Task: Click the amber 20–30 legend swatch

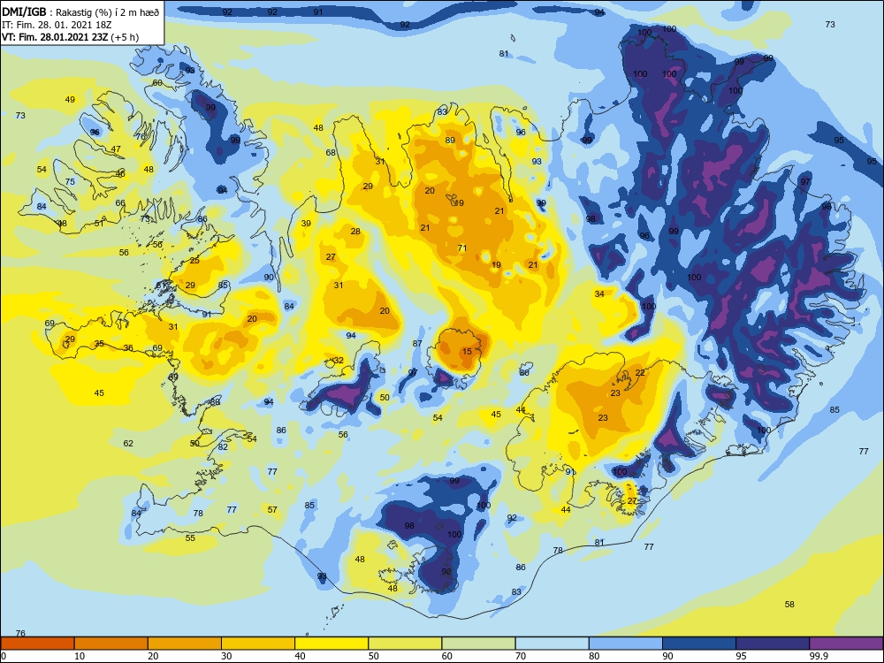Action: click(x=185, y=644)
